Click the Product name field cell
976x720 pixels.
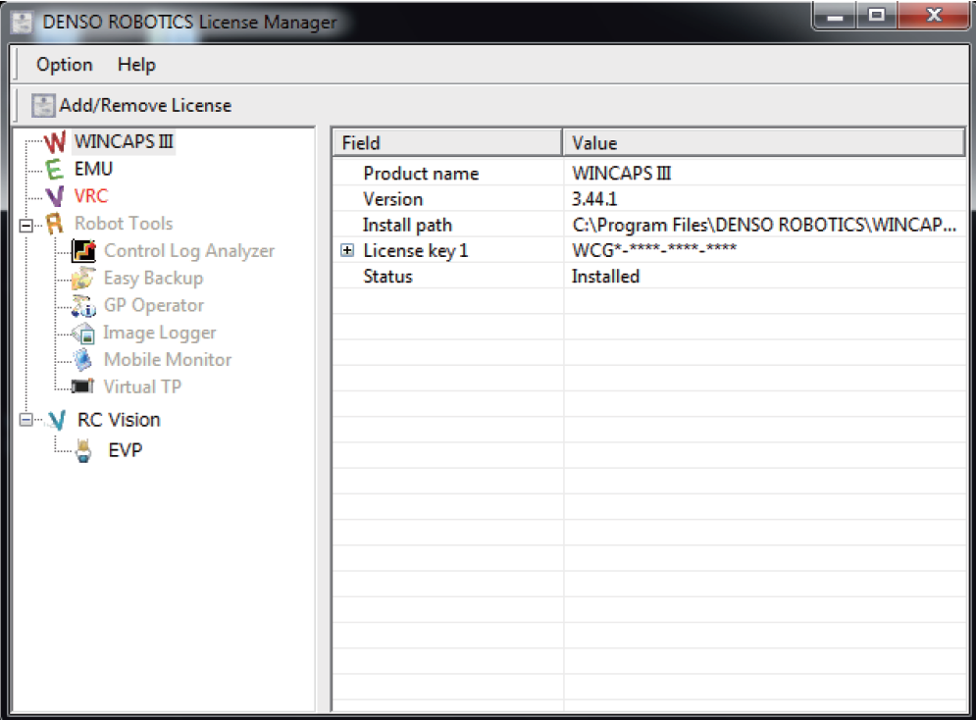pos(447,173)
